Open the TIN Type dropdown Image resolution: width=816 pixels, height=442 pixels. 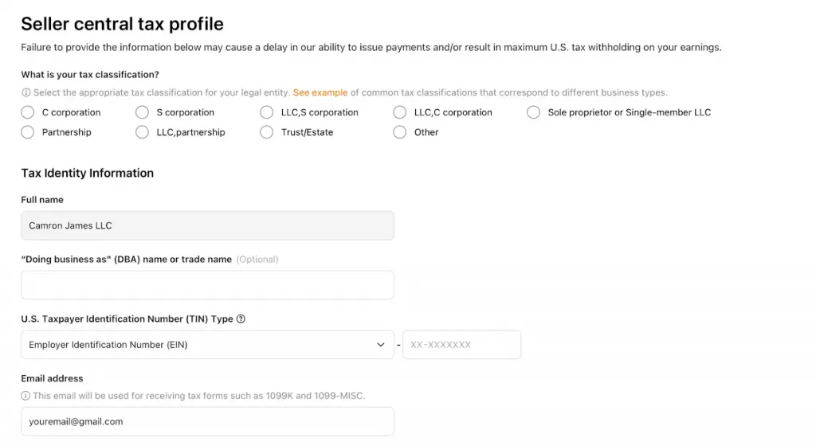click(x=208, y=345)
